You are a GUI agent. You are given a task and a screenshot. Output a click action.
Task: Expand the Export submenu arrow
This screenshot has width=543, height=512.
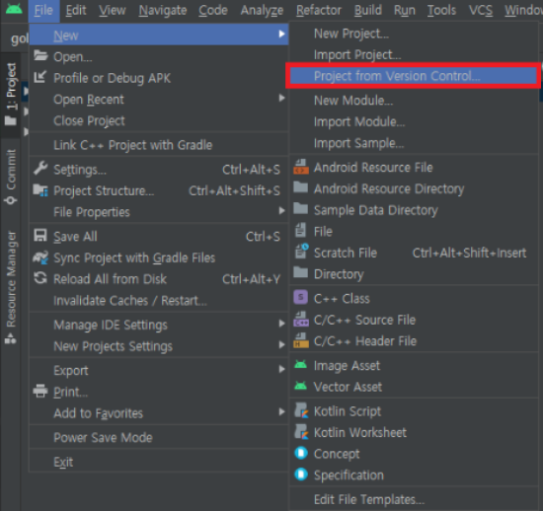[282, 370]
